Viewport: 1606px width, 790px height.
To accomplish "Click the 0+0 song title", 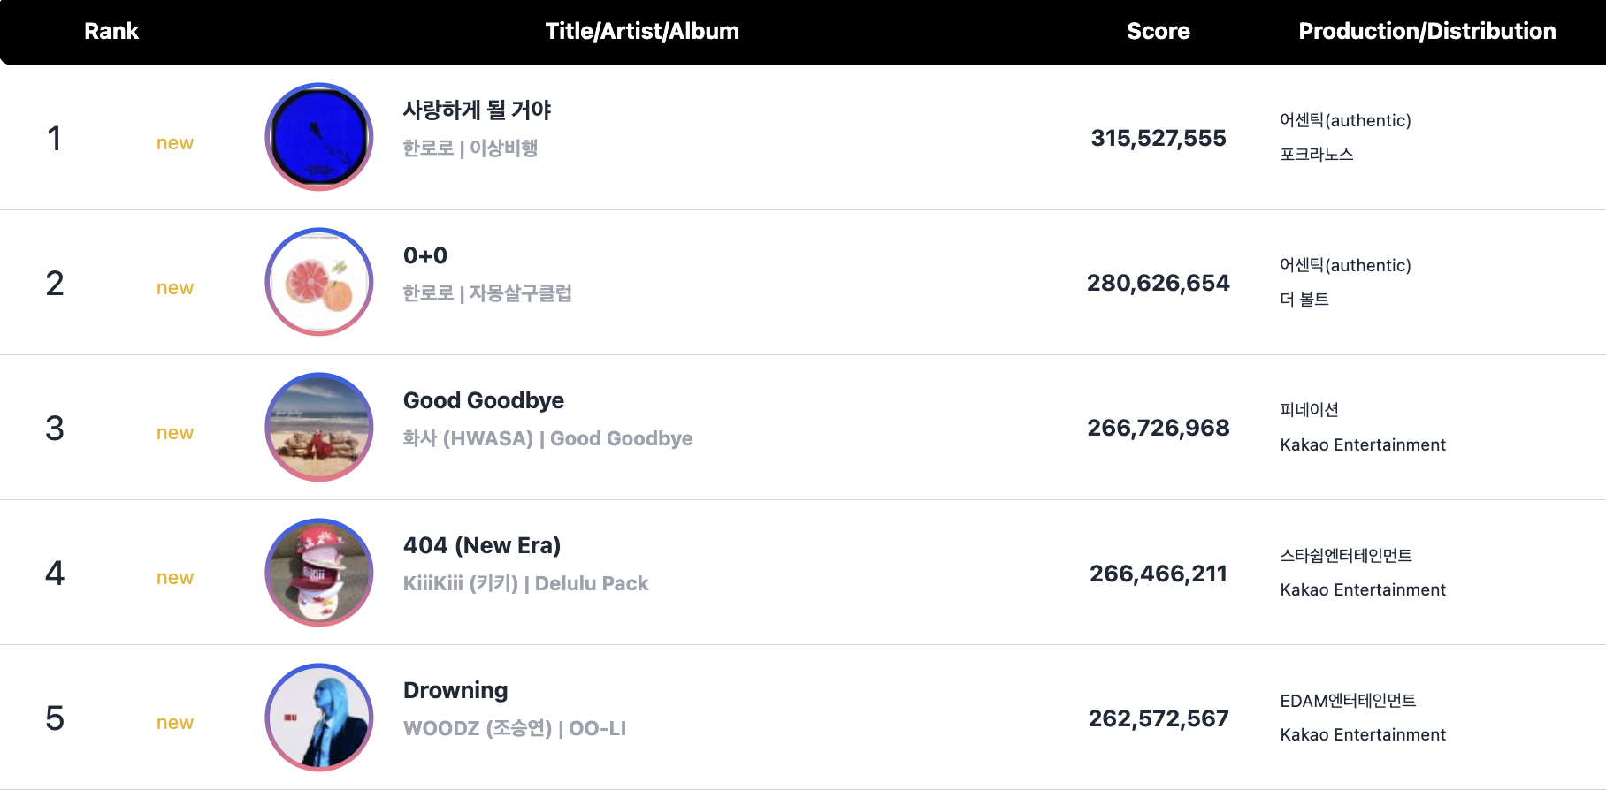I will pyautogui.click(x=425, y=255).
